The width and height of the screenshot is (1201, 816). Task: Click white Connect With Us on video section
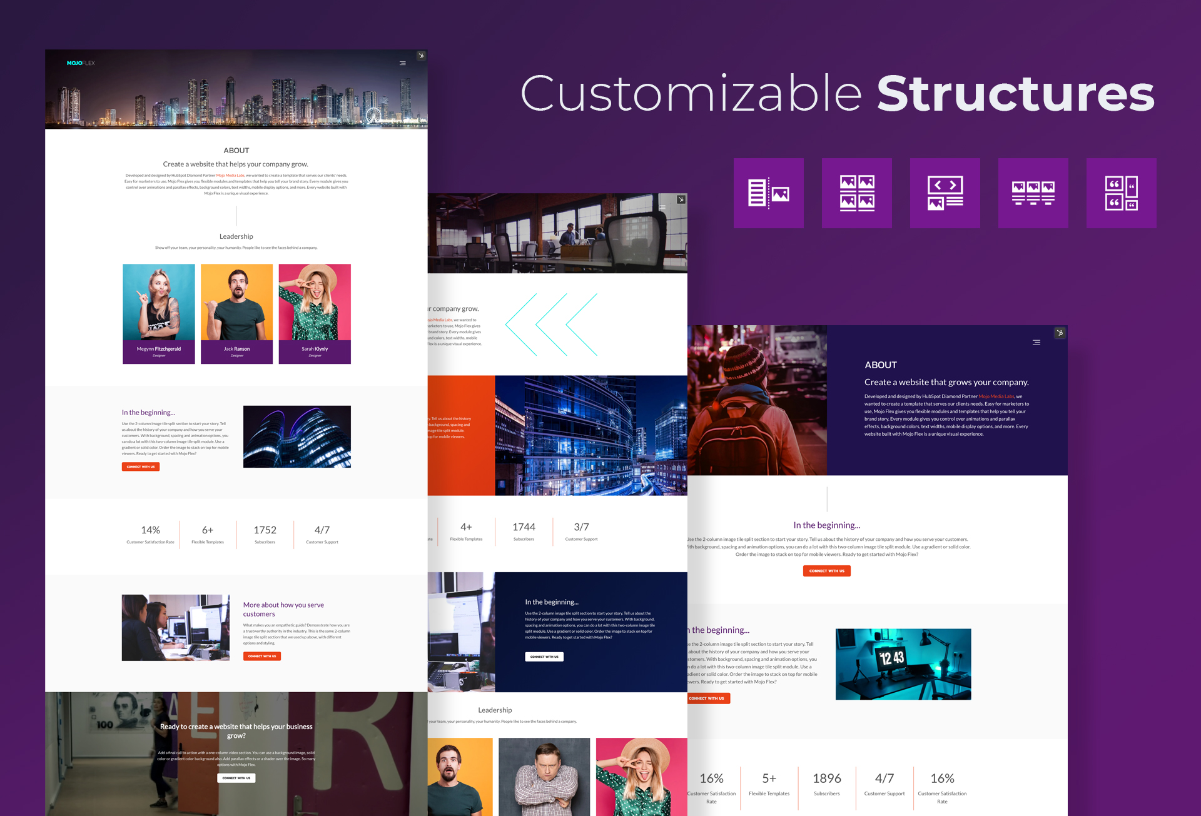click(x=236, y=778)
